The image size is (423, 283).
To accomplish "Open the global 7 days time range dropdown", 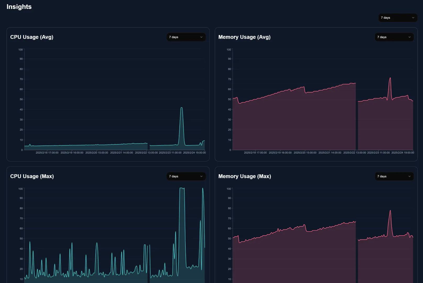I will click(x=398, y=18).
